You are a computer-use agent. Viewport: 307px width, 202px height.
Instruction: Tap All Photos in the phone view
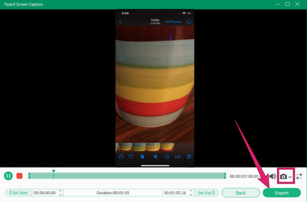(173, 21)
